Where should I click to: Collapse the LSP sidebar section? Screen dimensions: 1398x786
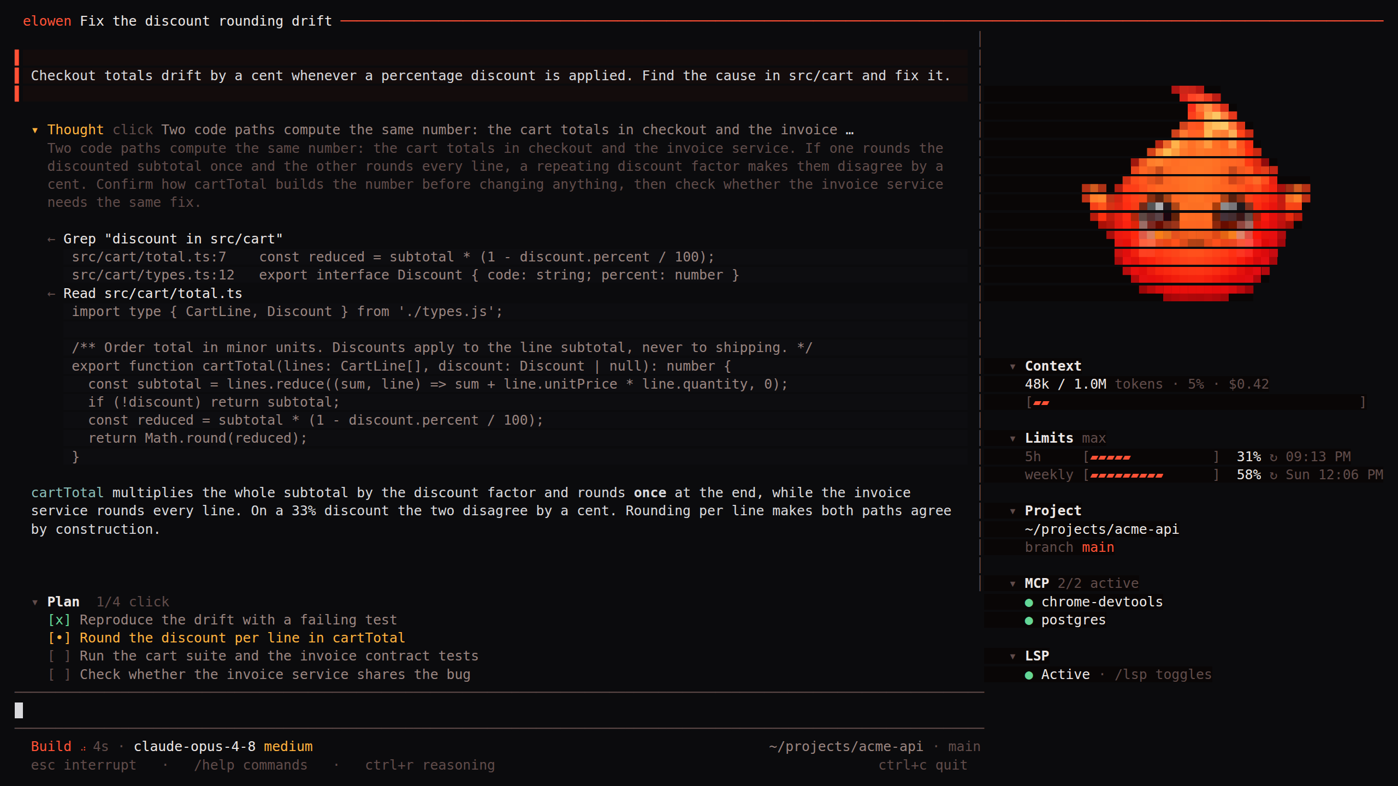(x=1012, y=656)
